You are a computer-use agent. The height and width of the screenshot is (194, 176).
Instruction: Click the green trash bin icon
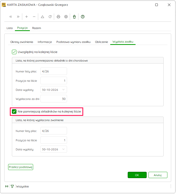click(x=74, y=17)
